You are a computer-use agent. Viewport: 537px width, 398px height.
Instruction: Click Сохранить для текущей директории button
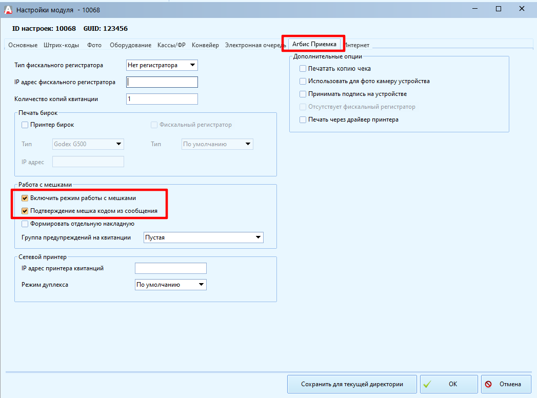(x=352, y=384)
